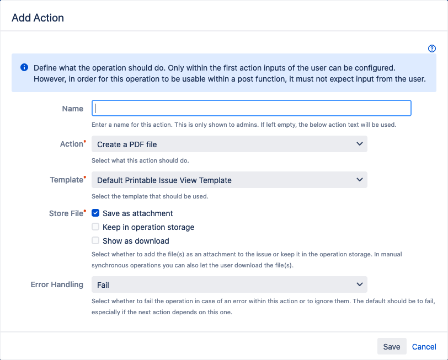Focus the Name text input field
The height and width of the screenshot is (360, 448).
click(x=251, y=108)
